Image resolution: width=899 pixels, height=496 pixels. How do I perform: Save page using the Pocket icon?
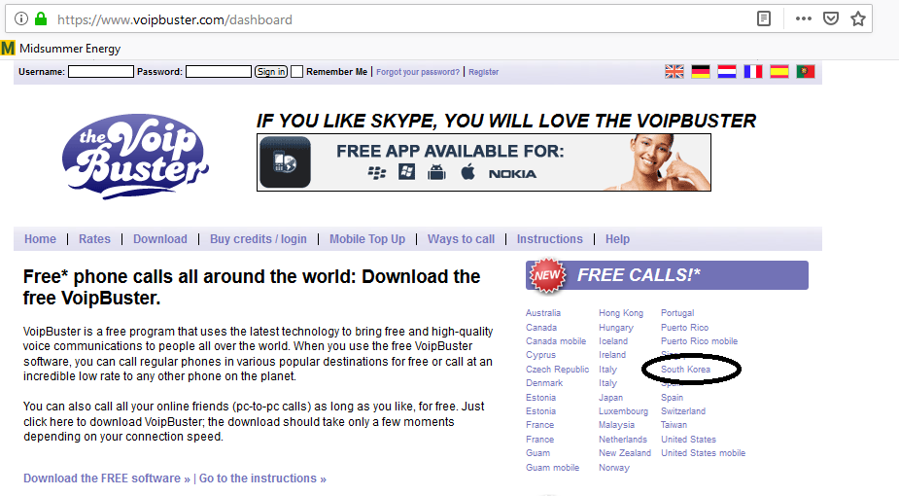[x=831, y=18]
